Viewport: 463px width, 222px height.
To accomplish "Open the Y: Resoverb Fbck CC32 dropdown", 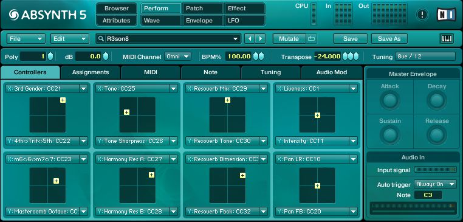I will tap(263, 212).
